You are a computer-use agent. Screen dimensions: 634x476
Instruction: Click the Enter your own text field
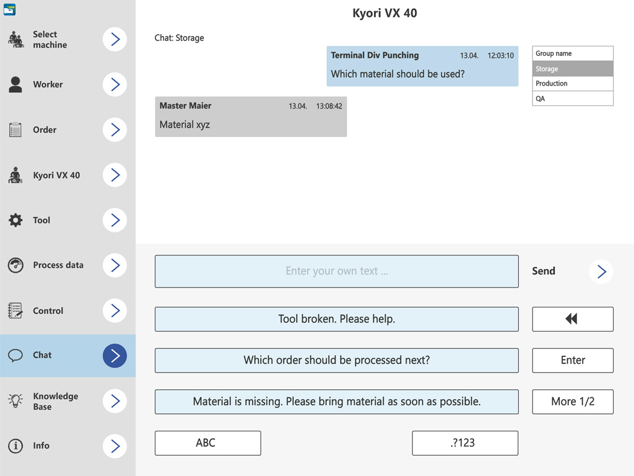[336, 271]
